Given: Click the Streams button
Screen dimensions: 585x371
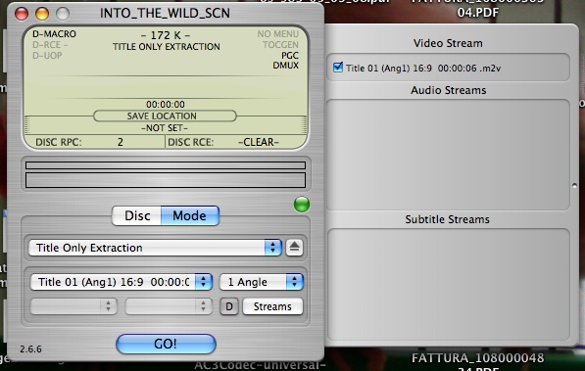Looking at the screenshot, I should coord(272,306).
